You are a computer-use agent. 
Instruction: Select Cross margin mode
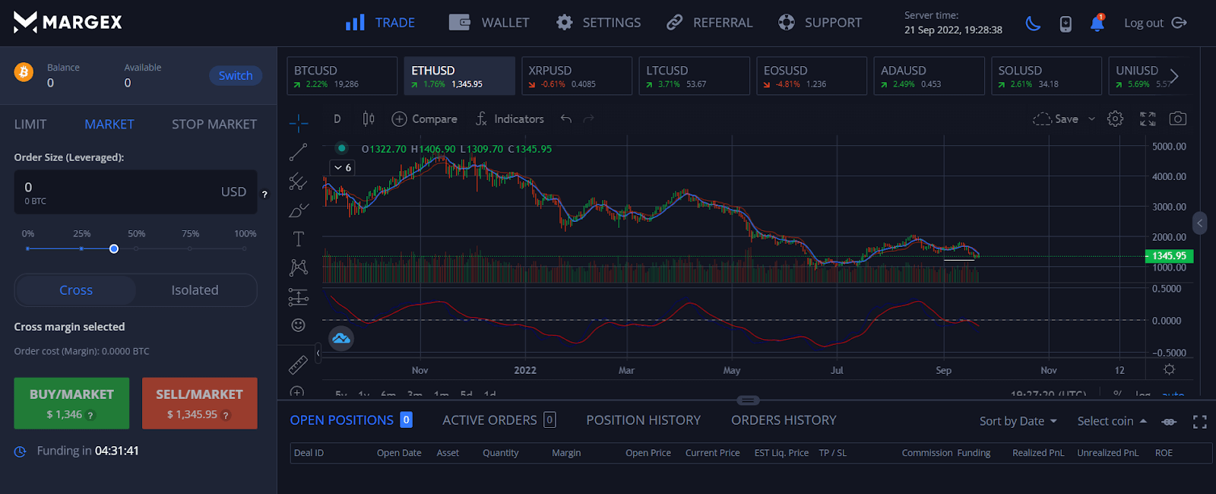pos(76,290)
